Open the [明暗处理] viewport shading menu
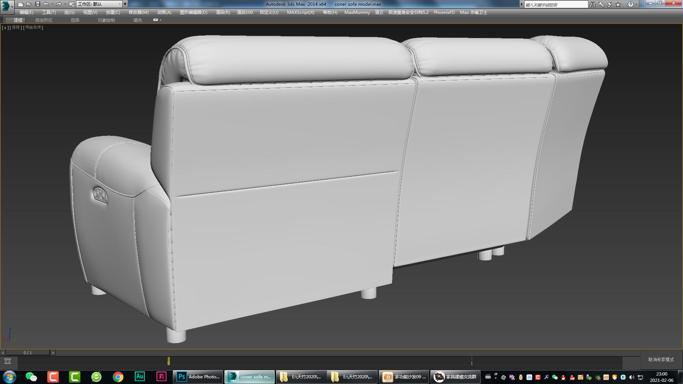Viewport: 683px width, 384px height. tap(32, 27)
